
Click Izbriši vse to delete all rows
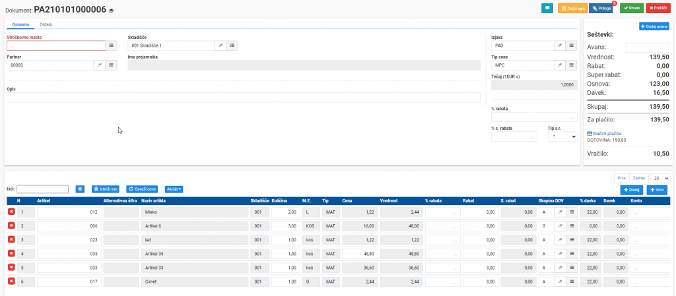pyautogui.click(x=105, y=189)
